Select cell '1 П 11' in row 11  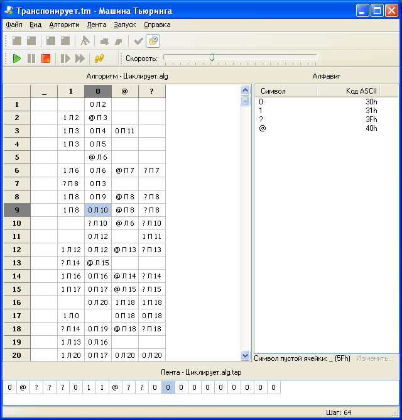(152, 236)
